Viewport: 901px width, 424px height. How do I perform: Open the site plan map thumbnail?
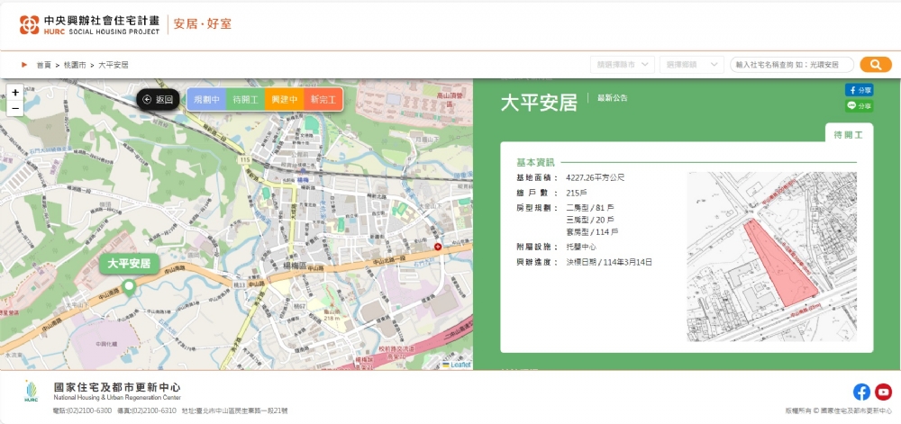pyautogui.click(x=772, y=257)
